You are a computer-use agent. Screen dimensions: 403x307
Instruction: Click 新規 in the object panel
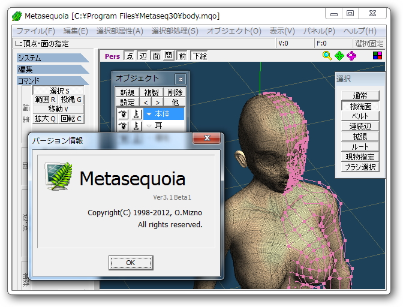[x=127, y=92]
